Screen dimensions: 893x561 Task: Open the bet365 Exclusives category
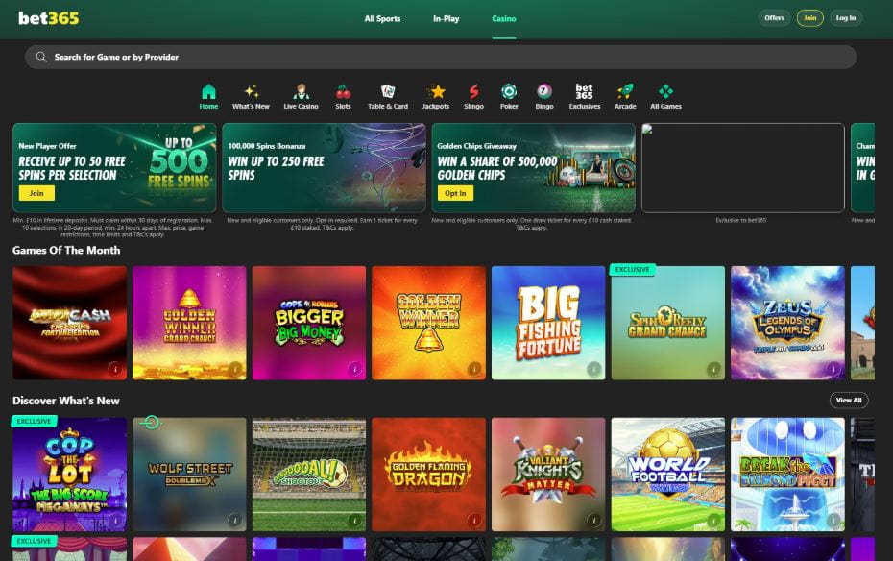click(x=585, y=96)
